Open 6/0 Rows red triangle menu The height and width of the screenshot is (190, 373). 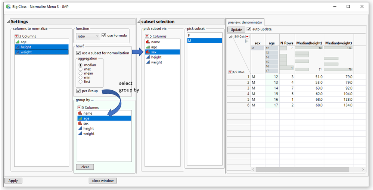point(230,72)
